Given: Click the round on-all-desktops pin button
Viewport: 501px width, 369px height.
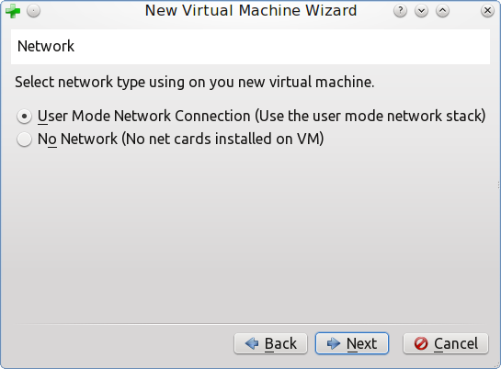Looking at the screenshot, I should click(33, 11).
